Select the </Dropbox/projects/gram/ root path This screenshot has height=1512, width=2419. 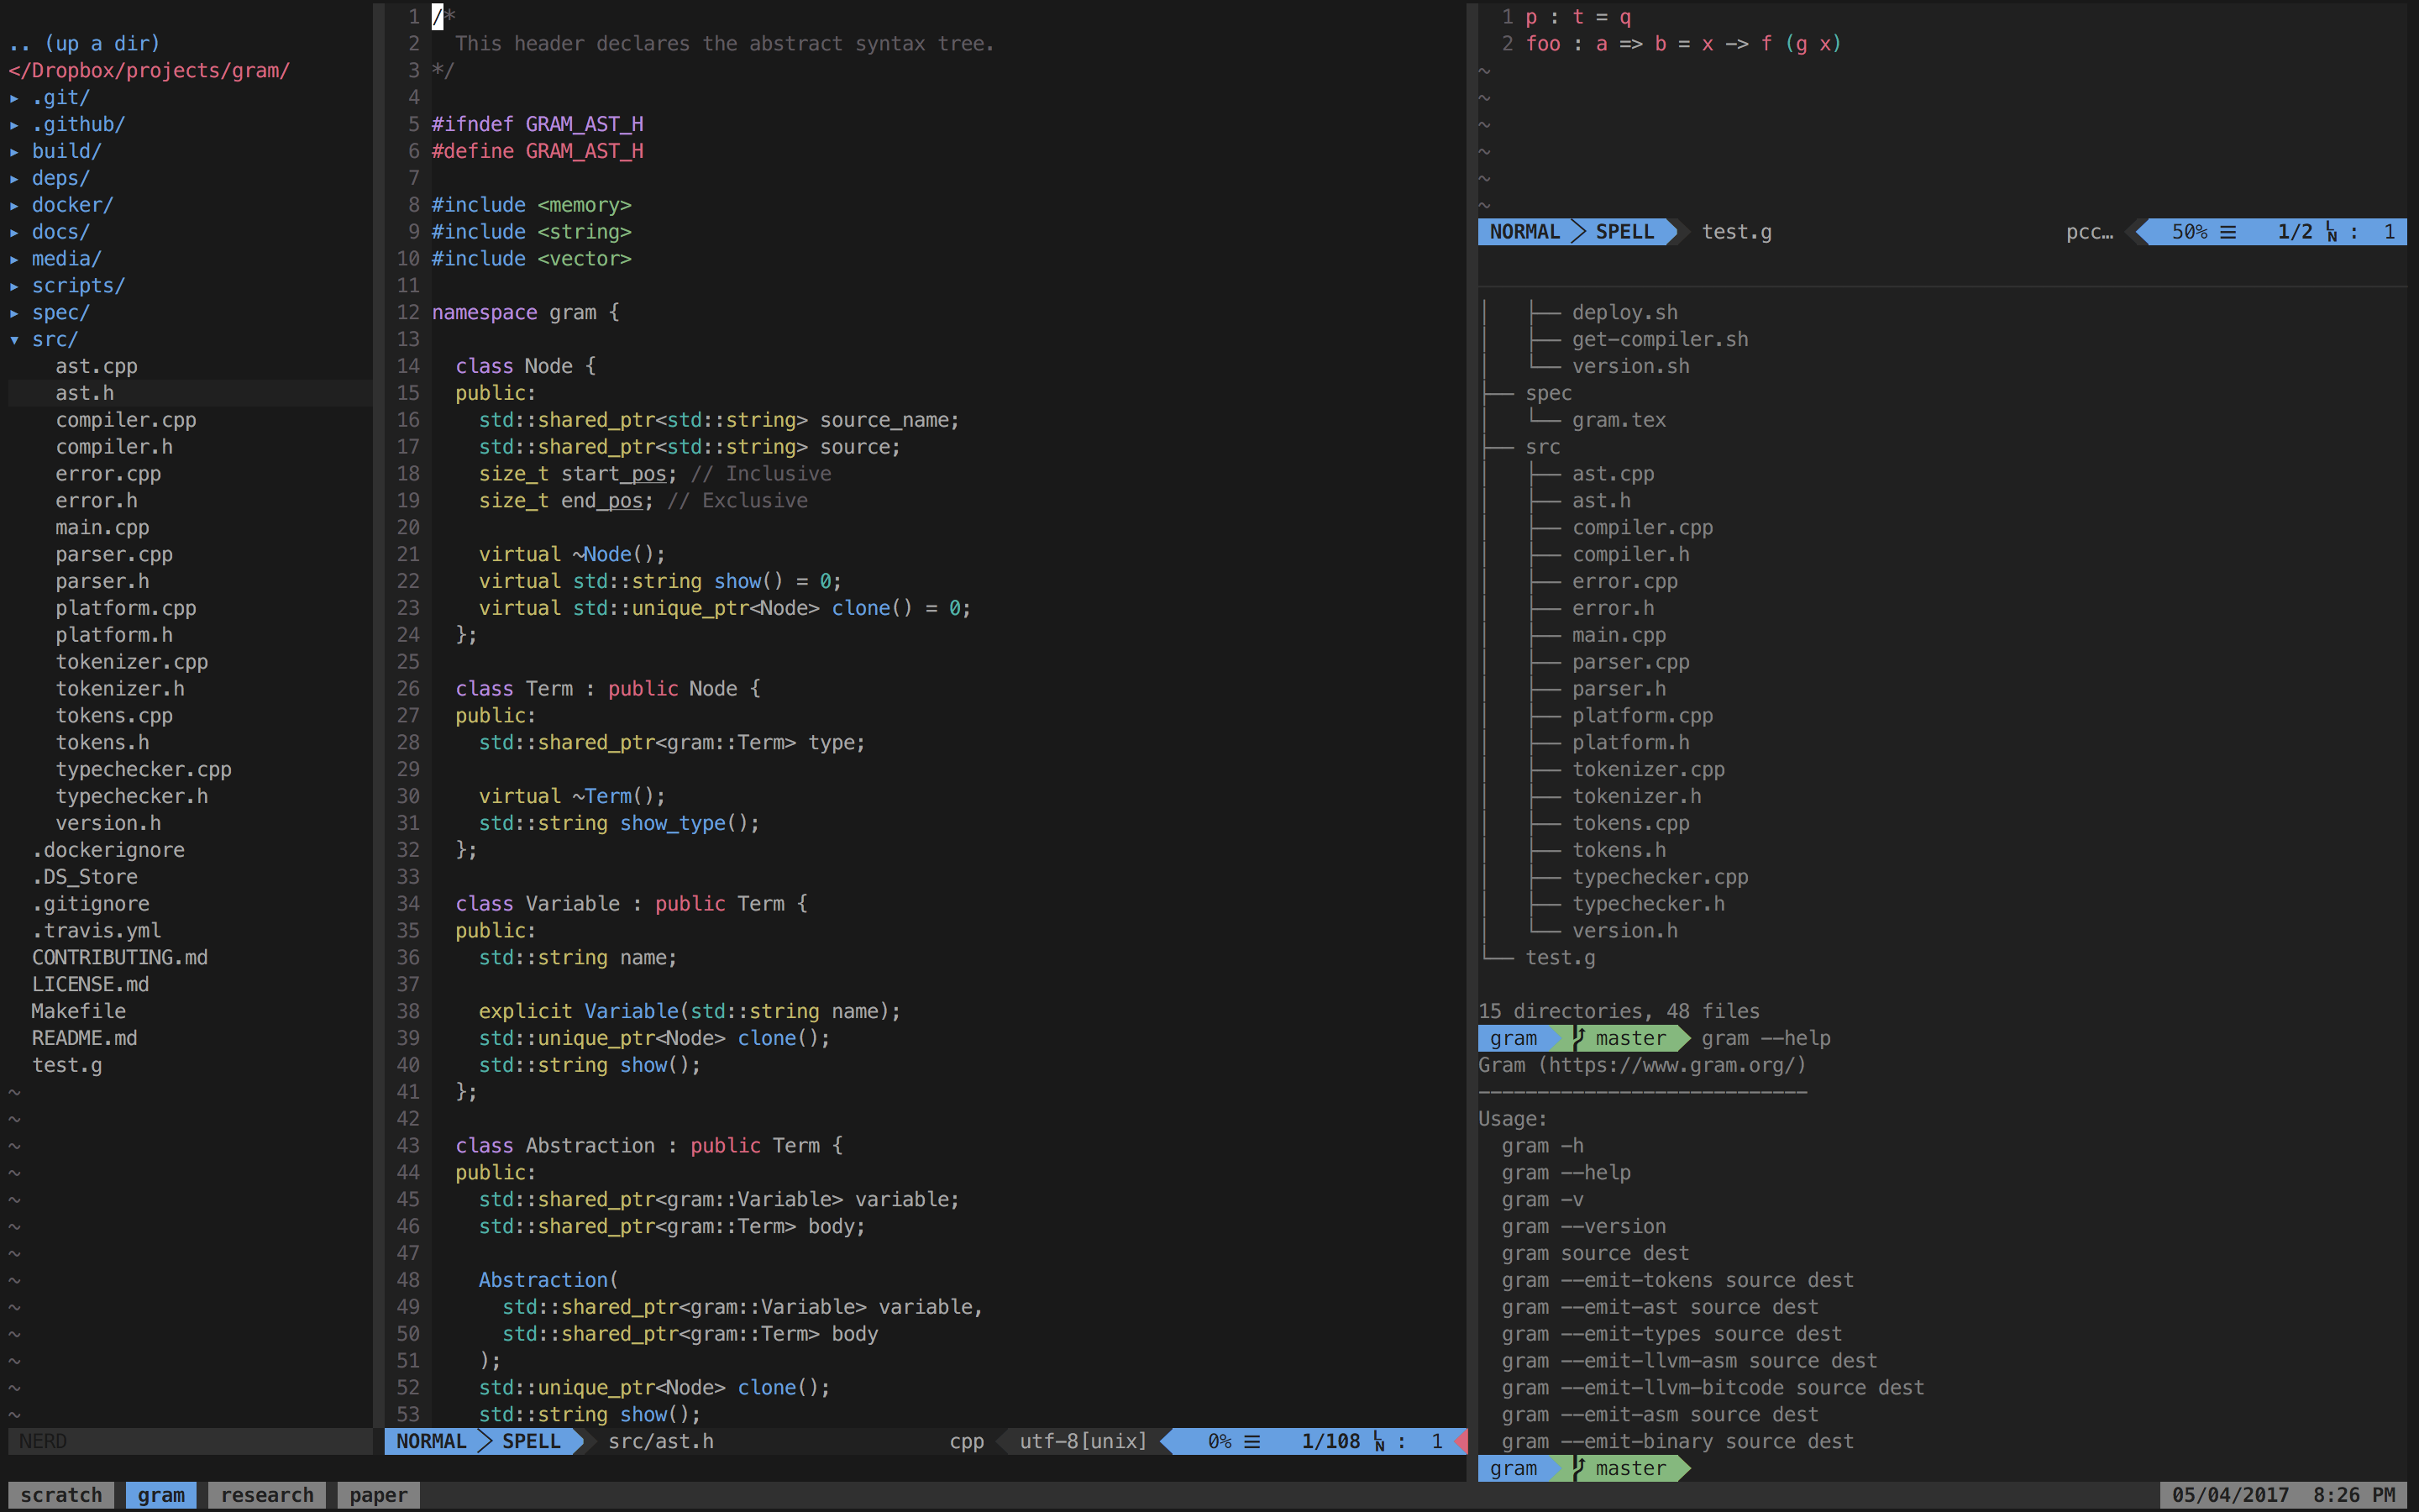tap(149, 71)
